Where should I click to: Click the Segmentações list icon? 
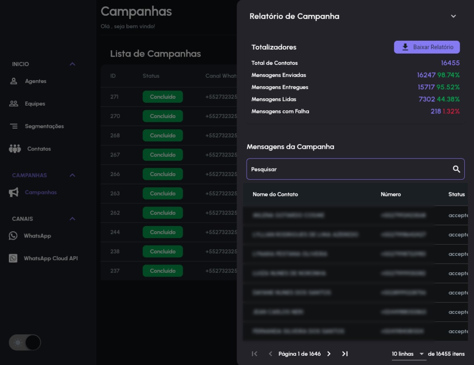(x=13, y=126)
